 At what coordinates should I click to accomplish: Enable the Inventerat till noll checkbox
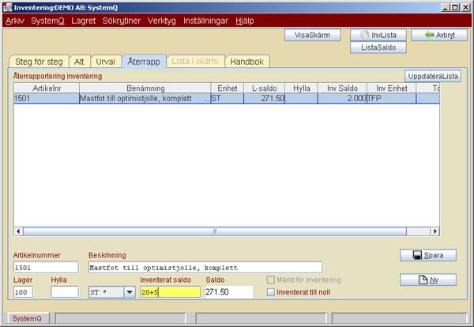pyautogui.click(x=272, y=292)
